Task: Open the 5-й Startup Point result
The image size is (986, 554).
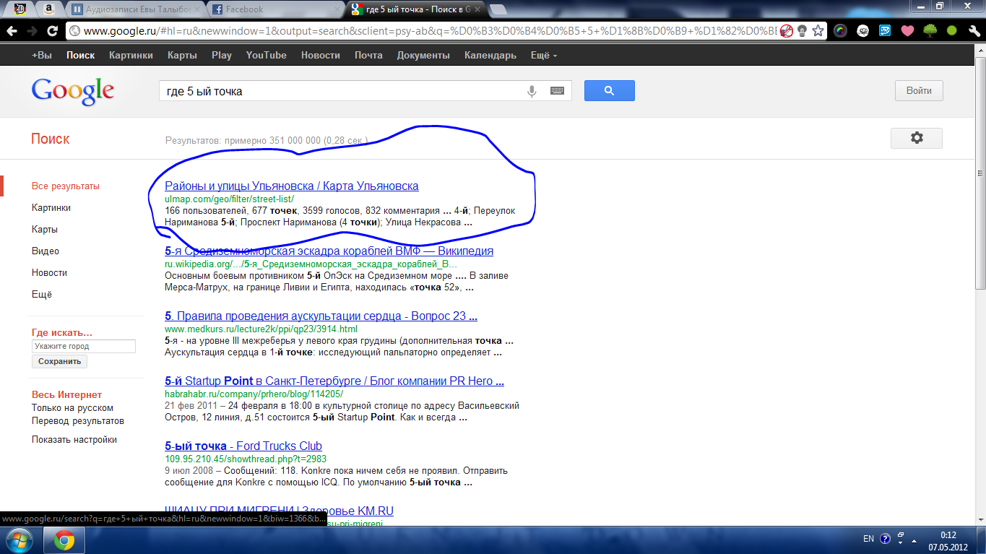Action: point(334,381)
